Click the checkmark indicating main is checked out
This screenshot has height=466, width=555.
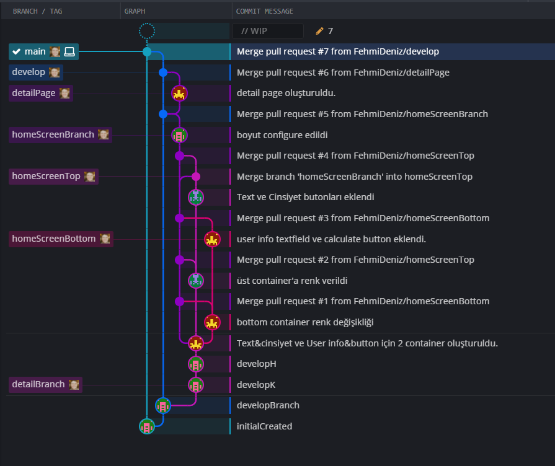pos(17,51)
